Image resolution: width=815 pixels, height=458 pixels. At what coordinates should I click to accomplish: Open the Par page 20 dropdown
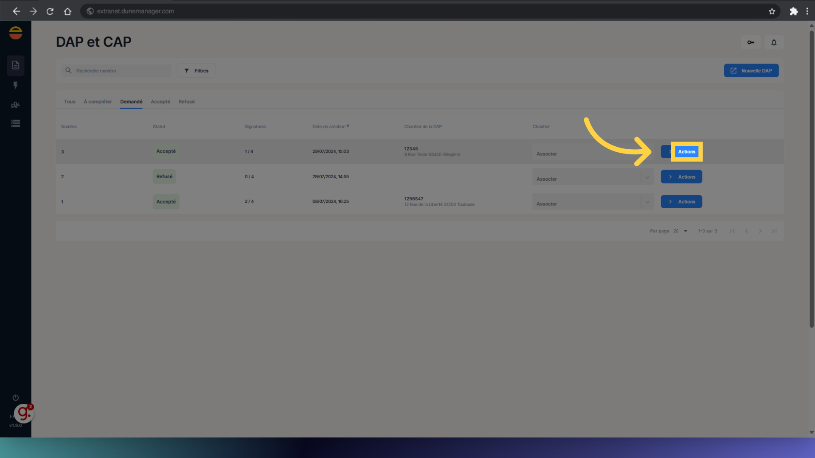pos(680,231)
